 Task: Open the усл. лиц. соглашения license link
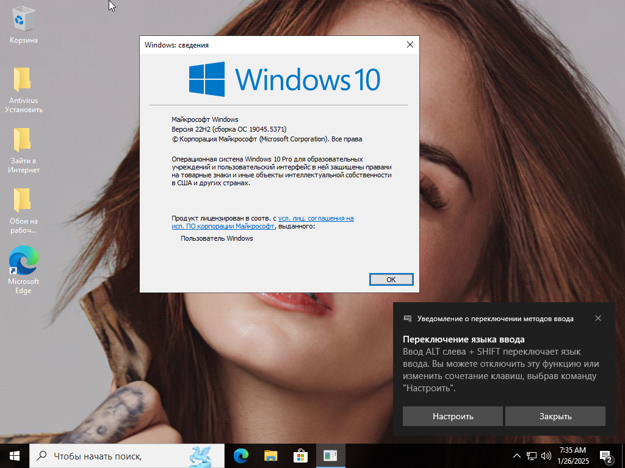(x=262, y=222)
